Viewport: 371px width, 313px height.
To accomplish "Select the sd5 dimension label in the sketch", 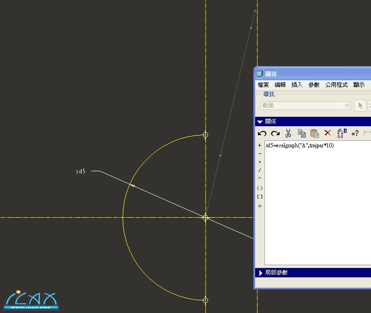I will point(81,172).
